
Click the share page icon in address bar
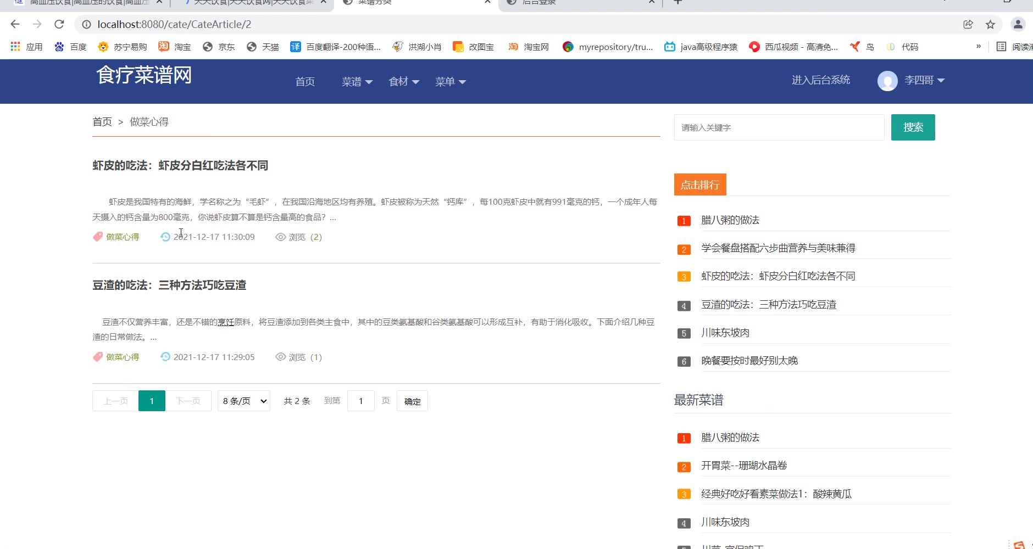(x=968, y=24)
